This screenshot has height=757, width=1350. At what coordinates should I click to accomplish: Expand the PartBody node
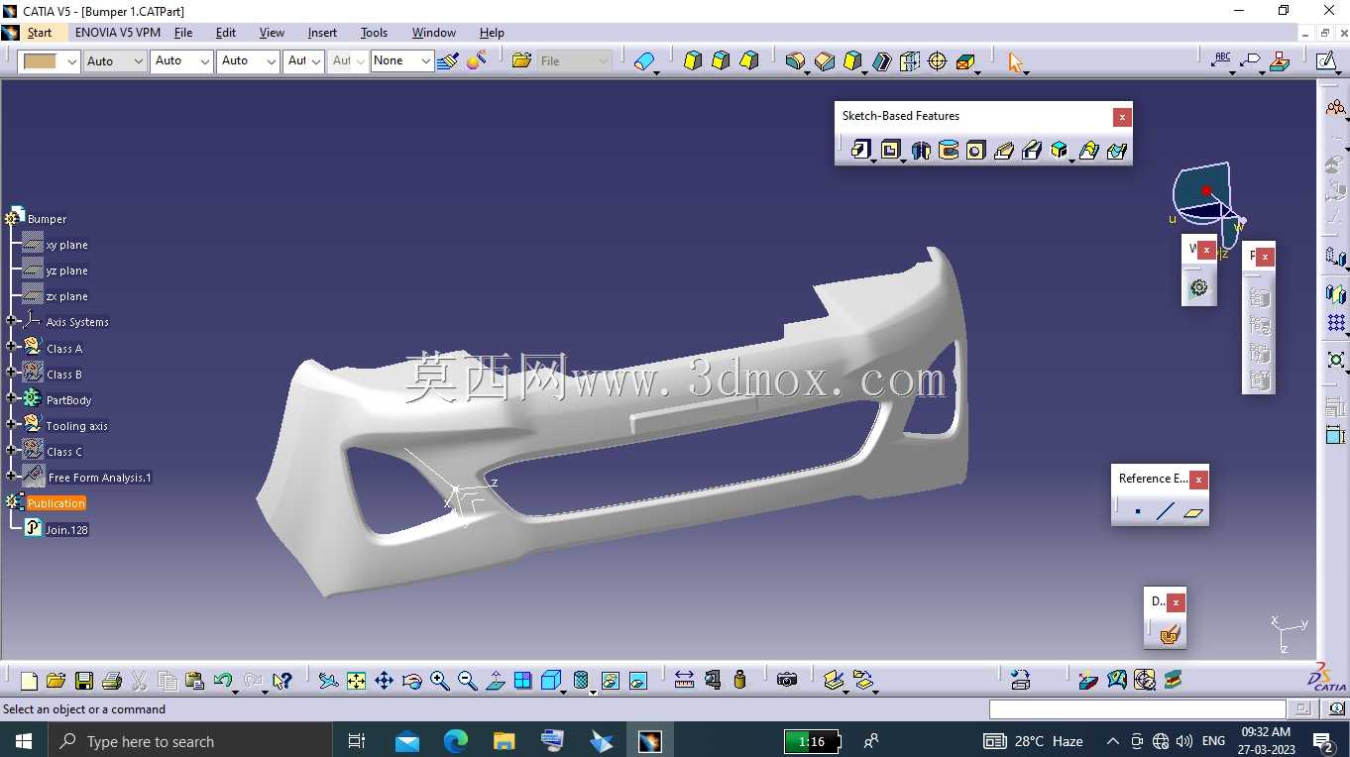(x=12, y=398)
